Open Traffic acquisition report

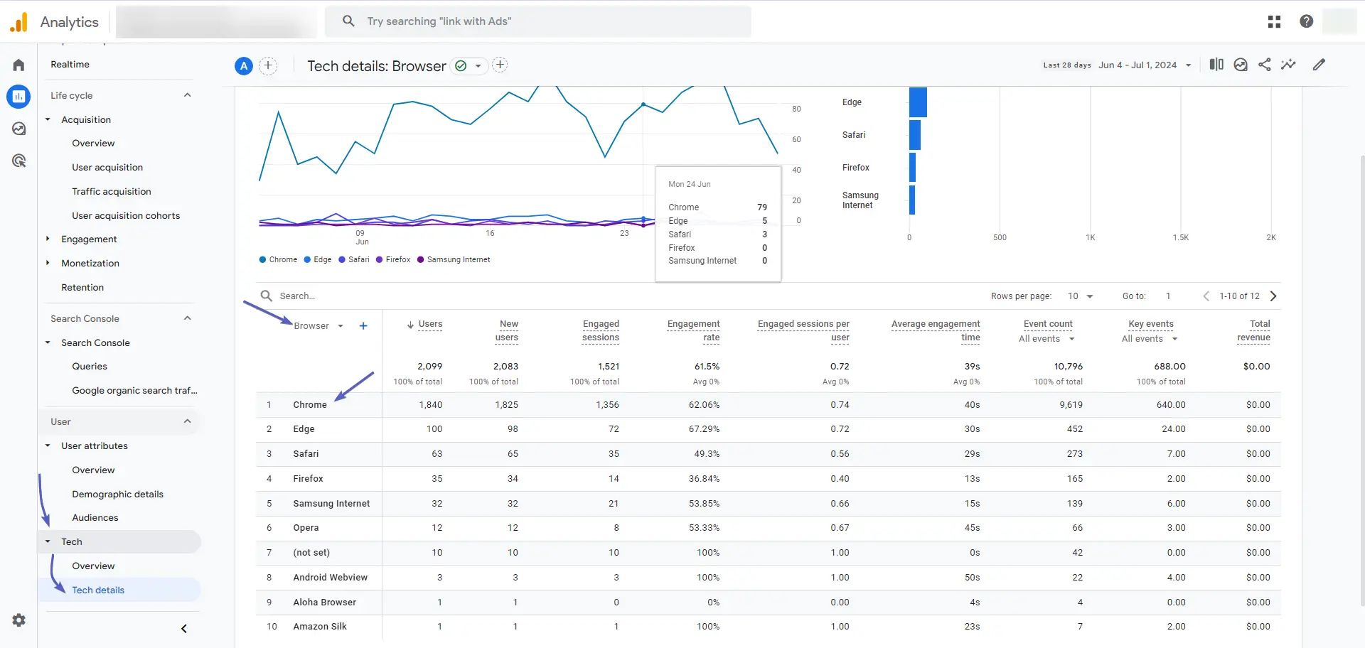(112, 192)
